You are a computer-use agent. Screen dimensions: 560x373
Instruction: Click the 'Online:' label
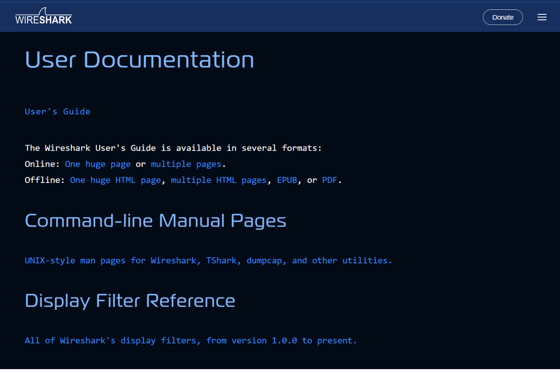click(42, 164)
